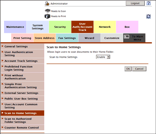Click the To Main Menu panel icon

127,36
